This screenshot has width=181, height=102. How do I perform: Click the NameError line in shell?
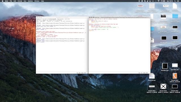46,37
